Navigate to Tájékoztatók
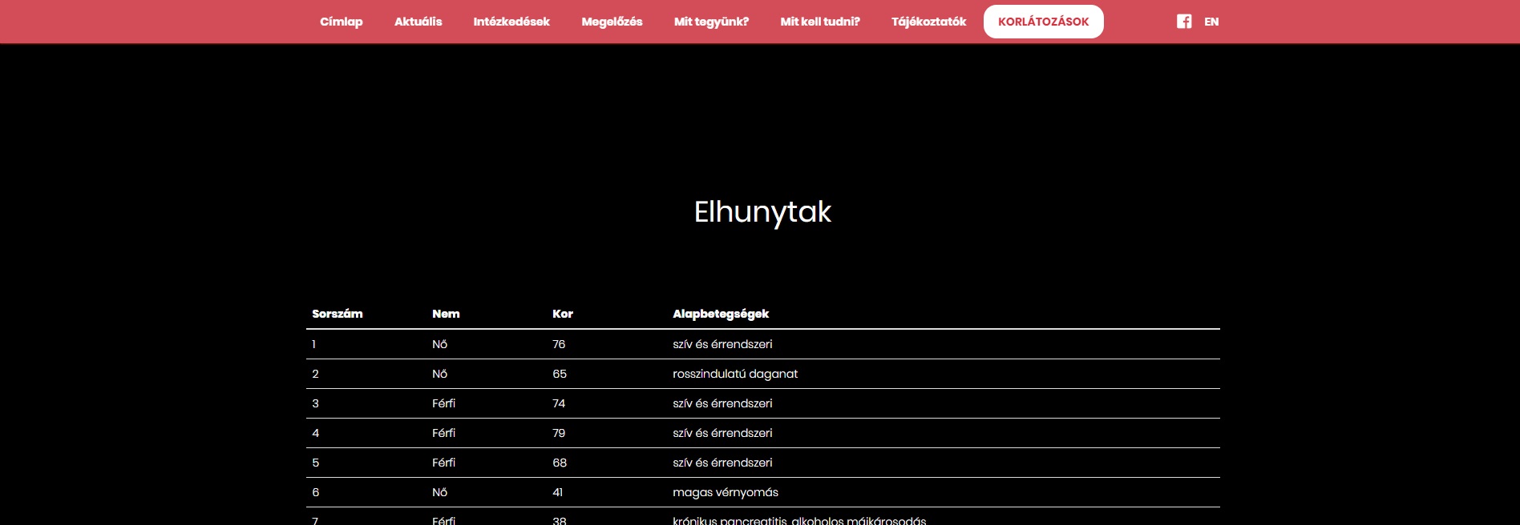1520x525 pixels. point(928,22)
